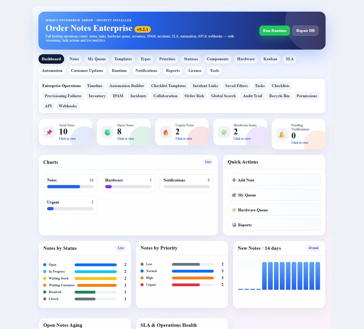Click the puzzle icon on Hardware Items card
The height and width of the screenshot is (329, 364).
pos(224,132)
